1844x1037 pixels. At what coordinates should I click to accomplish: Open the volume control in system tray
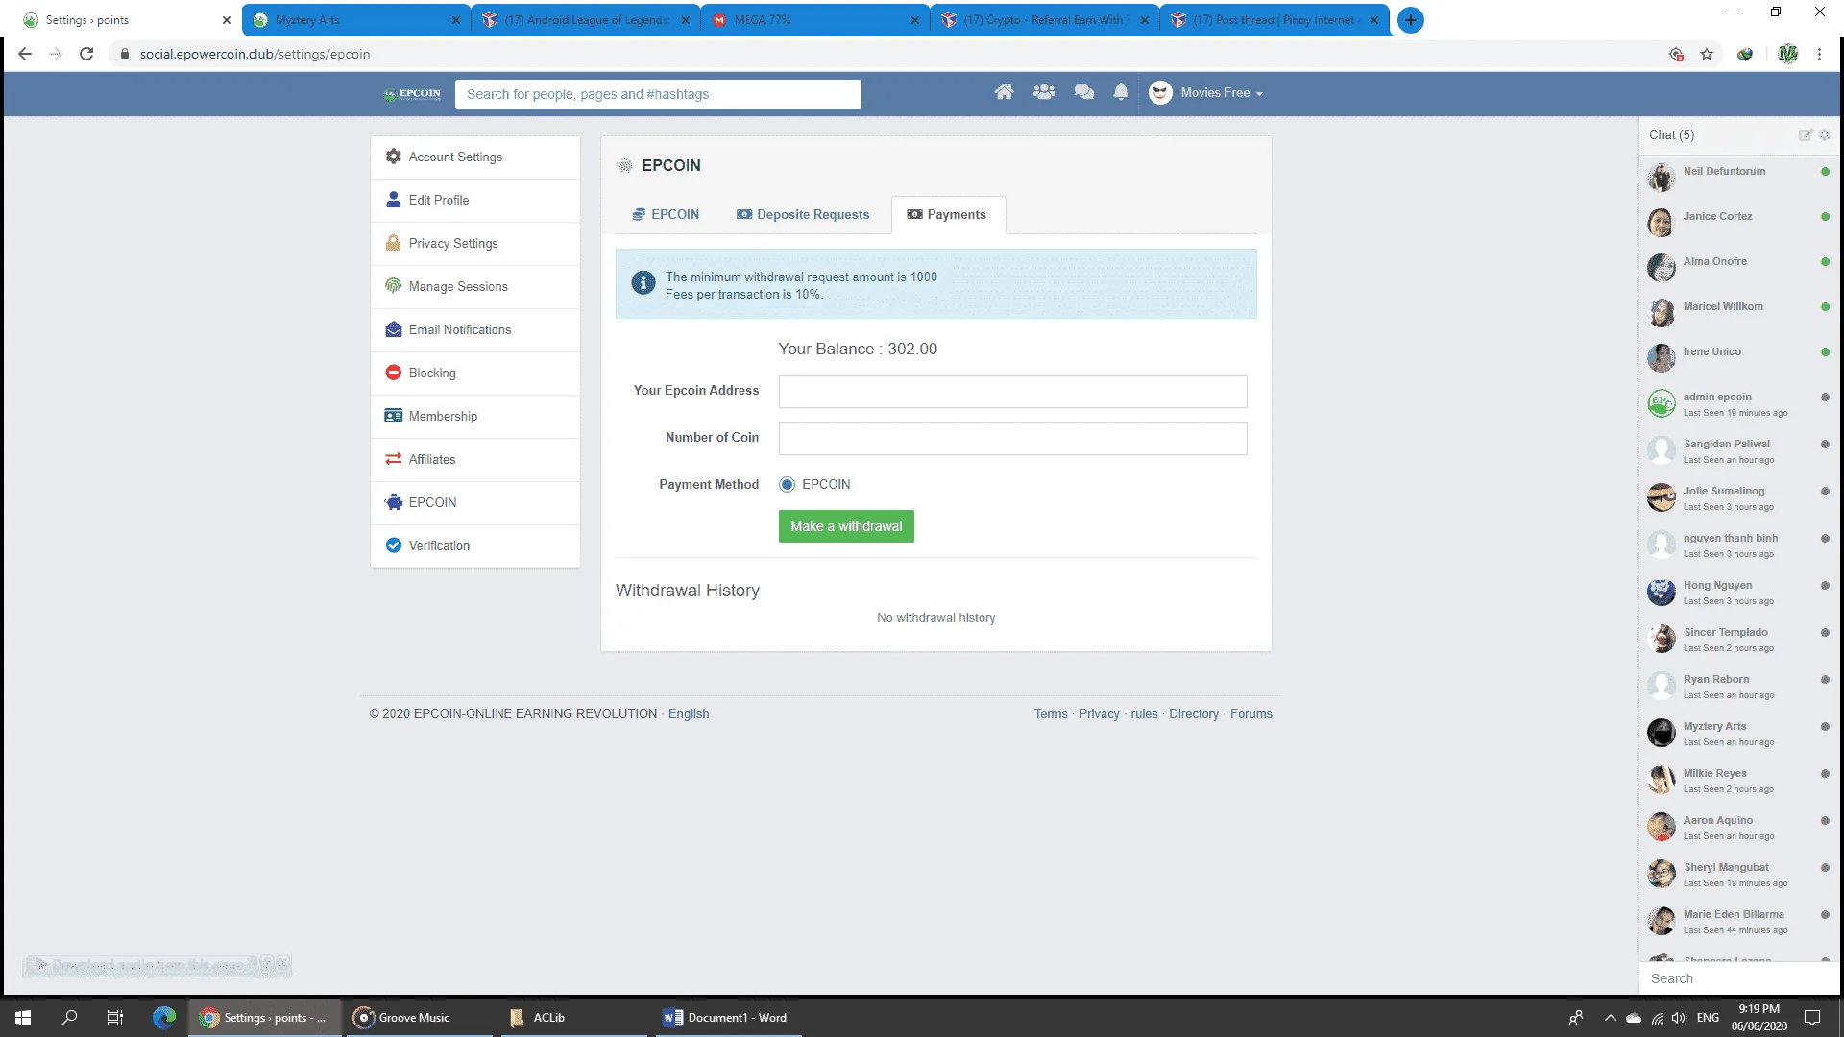coord(1679,1018)
